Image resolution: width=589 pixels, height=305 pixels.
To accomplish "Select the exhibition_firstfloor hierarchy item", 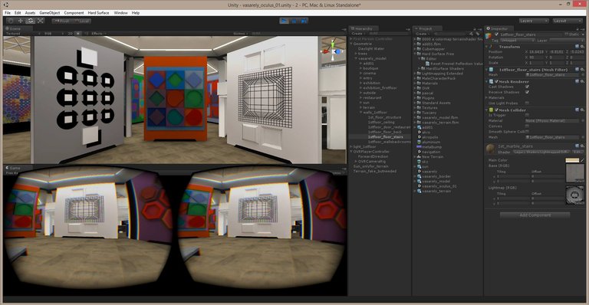I will tap(380, 88).
